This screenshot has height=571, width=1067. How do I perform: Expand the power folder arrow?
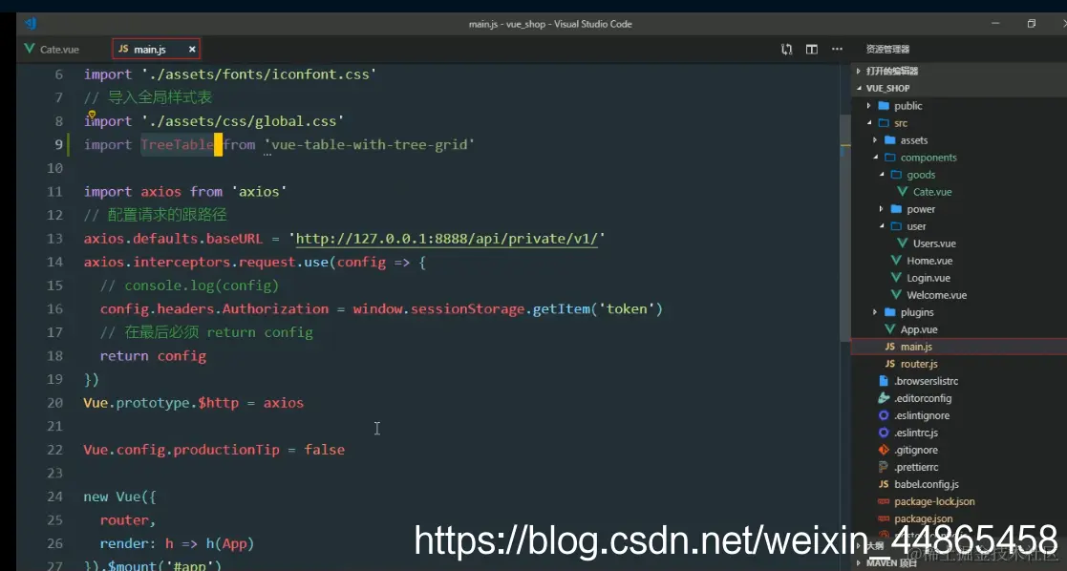click(x=882, y=209)
